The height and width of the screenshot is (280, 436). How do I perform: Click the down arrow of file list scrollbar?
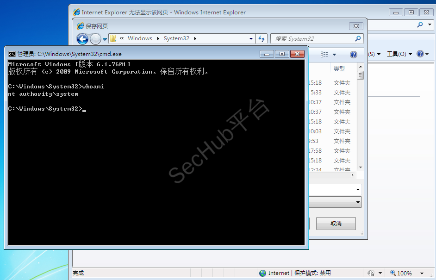(x=360, y=167)
